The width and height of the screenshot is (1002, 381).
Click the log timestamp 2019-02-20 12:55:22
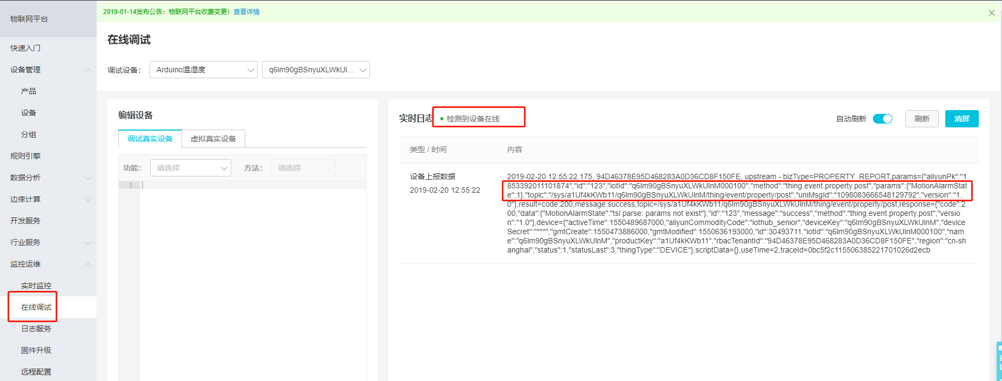coord(445,190)
